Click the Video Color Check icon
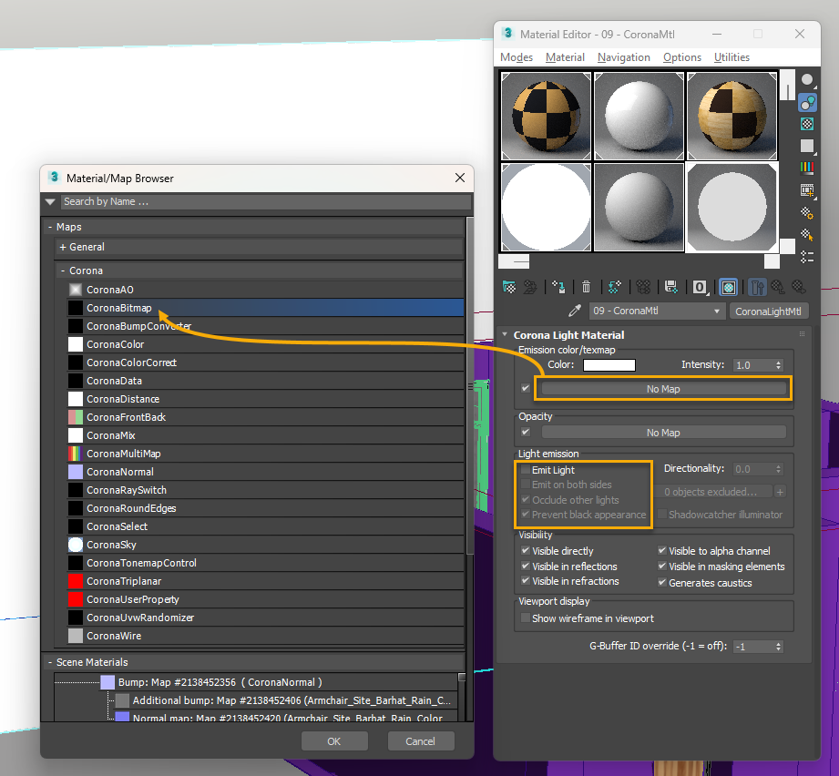The height and width of the screenshot is (776, 839). pyautogui.click(x=807, y=168)
